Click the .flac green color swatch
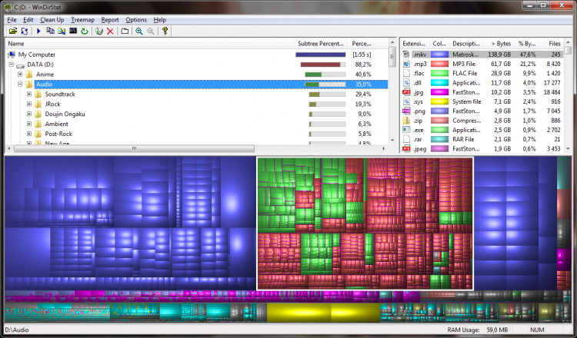 439,73
